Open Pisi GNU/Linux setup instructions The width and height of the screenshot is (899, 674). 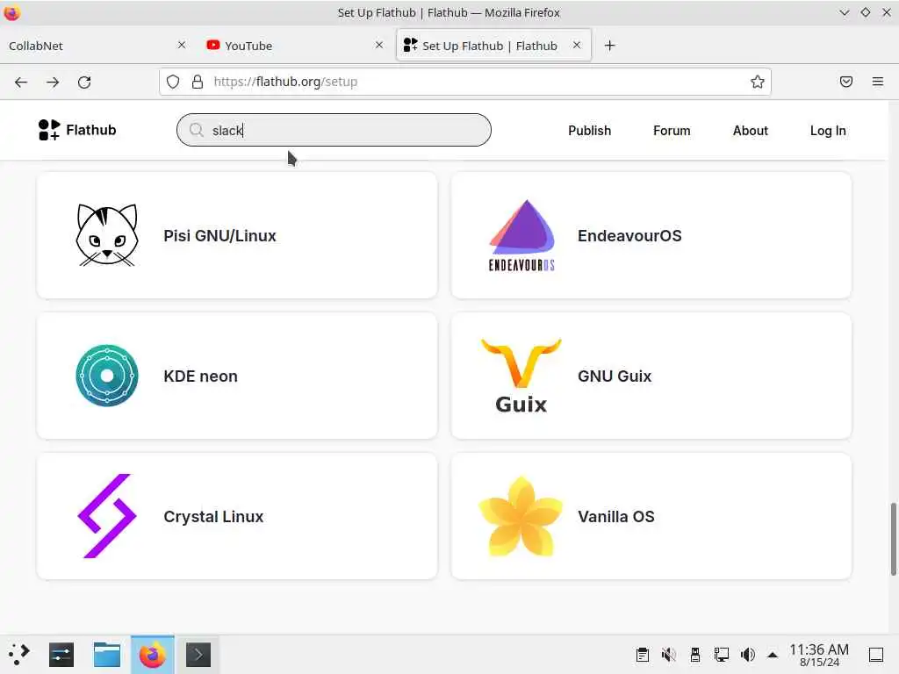tap(237, 235)
